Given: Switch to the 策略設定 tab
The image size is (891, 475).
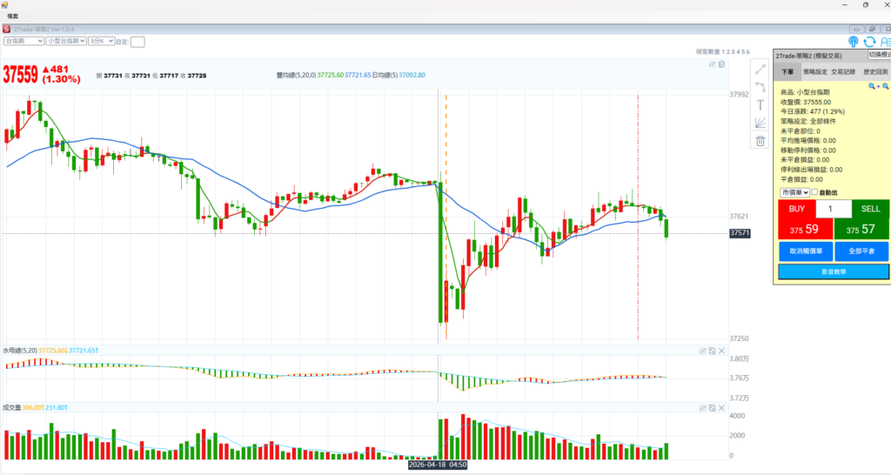Looking at the screenshot, I should (x=814, y=71).
